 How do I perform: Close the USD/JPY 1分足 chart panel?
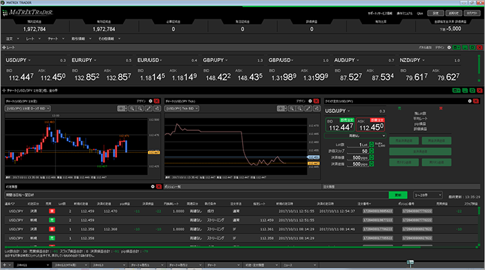click(157, 101)
